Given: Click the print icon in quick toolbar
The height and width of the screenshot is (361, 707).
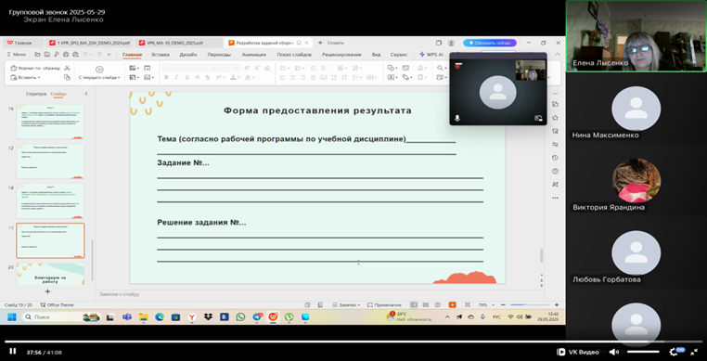Looking at the screenshot, I should pos(66,55).
